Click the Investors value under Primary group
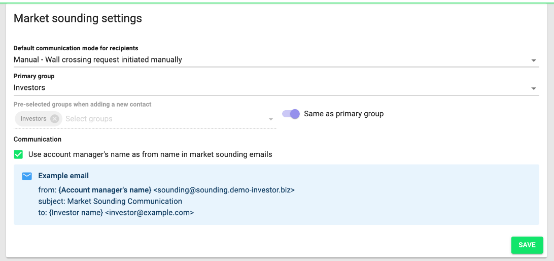 (29, 87)
